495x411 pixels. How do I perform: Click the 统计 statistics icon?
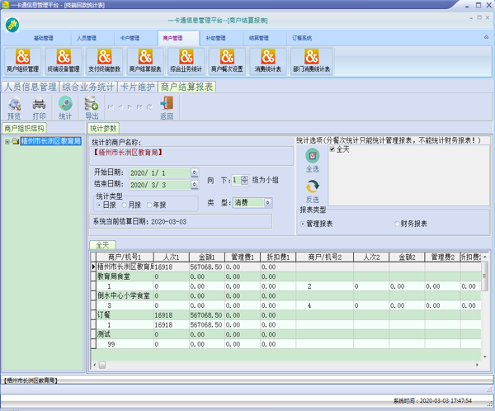[x=65, y=108]
